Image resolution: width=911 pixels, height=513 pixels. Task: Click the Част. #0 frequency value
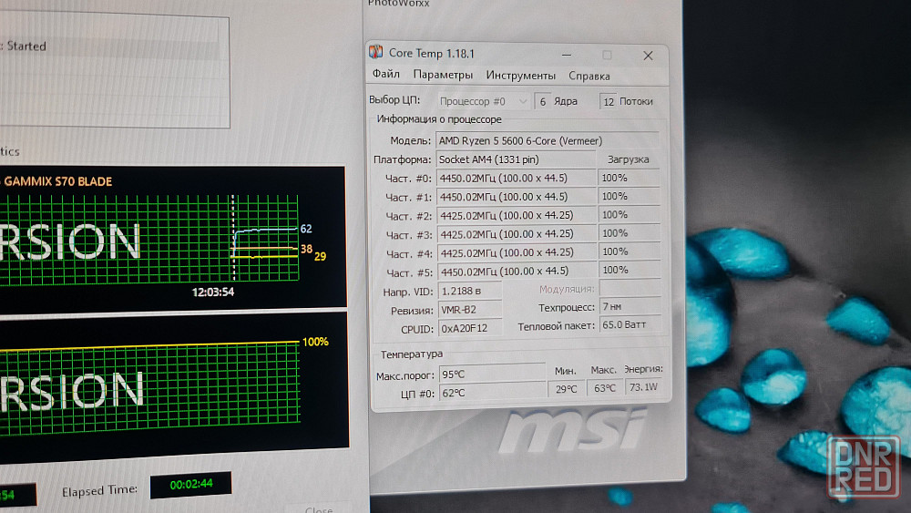(x=516, y=178)
